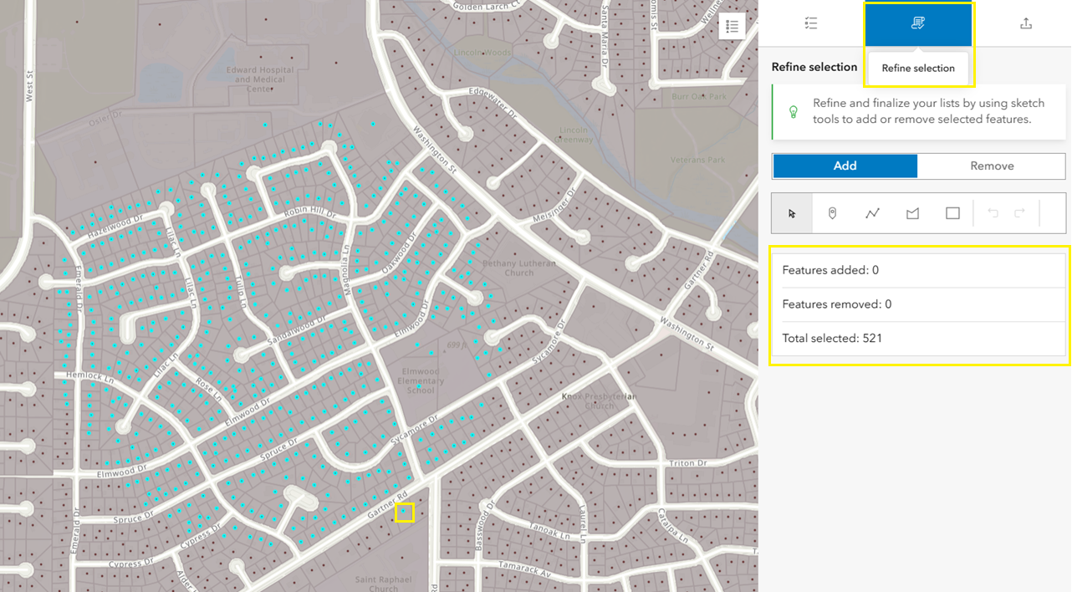Click the 'Features added: 0' text
The width and height of the screenshot is (1072, 592).
point(830,270)
